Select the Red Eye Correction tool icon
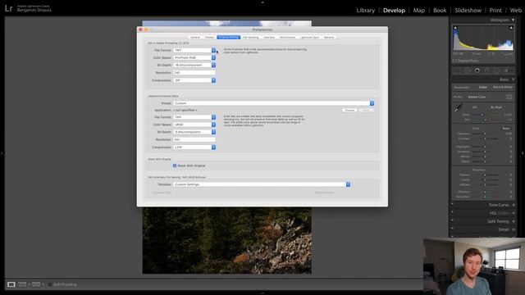The image size is (525, 295). (477, 70)
